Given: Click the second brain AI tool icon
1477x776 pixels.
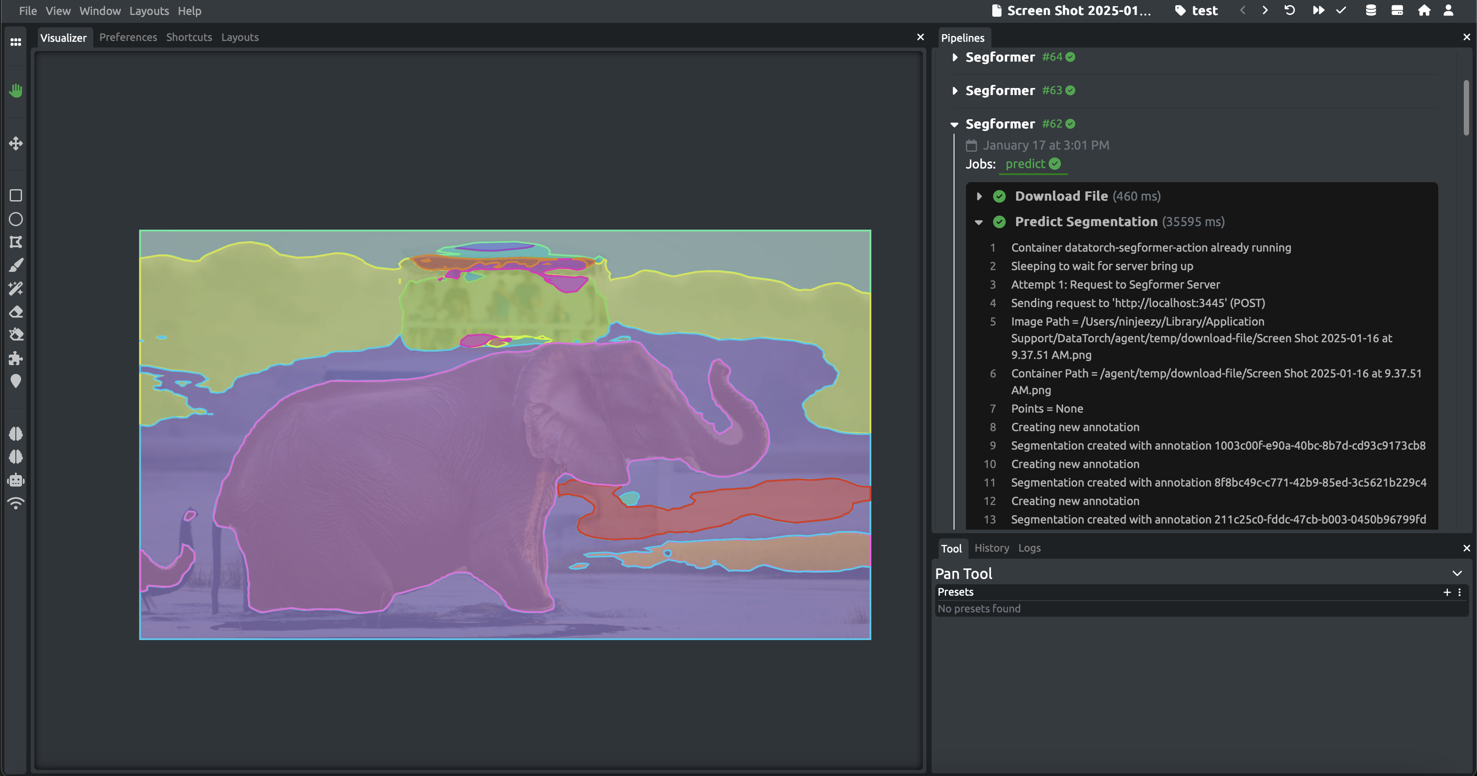Looking at the screenshot, I should pyautogui.click(x=15, y=457).
